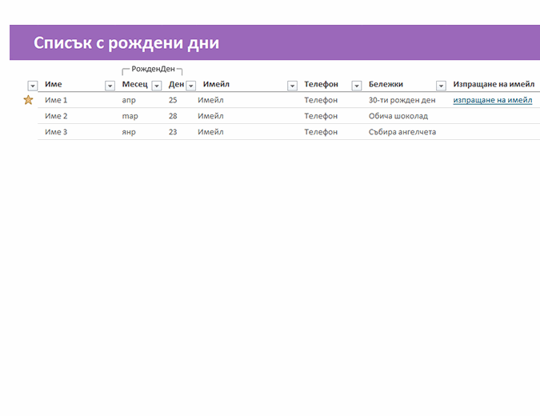
Task: Expand the Имейл column filter dropdown
Action: pyautogui.click(x=292, y=86)
